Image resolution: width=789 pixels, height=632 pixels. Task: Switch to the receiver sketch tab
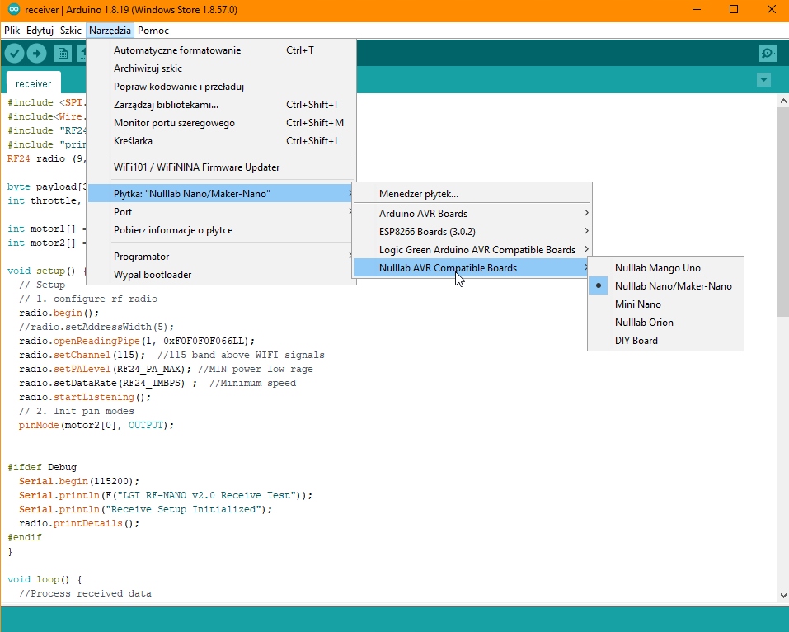(x=33, y=83)
